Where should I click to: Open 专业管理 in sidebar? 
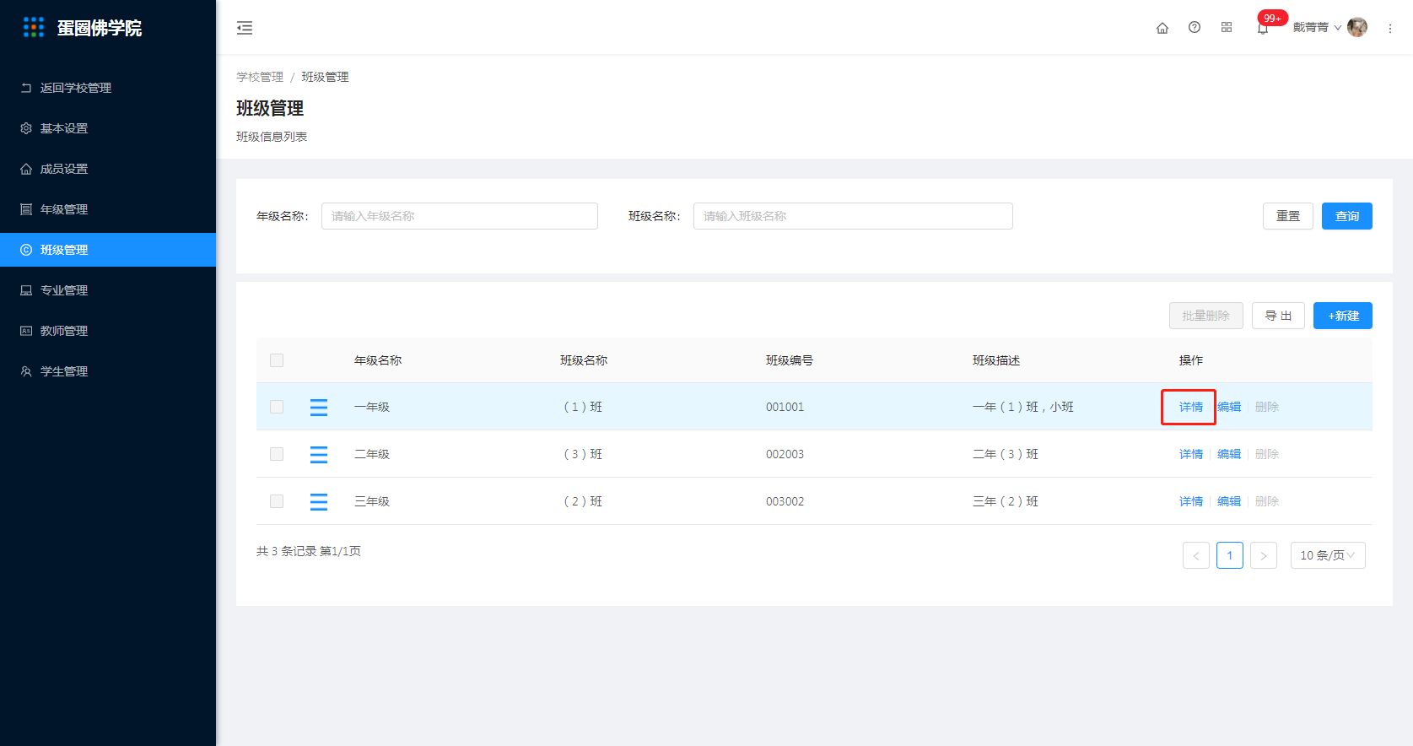coord(108,290)
